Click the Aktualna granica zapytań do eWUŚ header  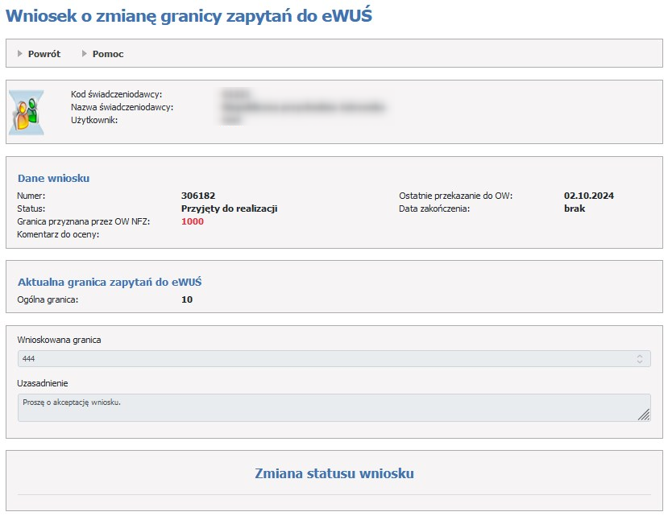pos(110,282)
